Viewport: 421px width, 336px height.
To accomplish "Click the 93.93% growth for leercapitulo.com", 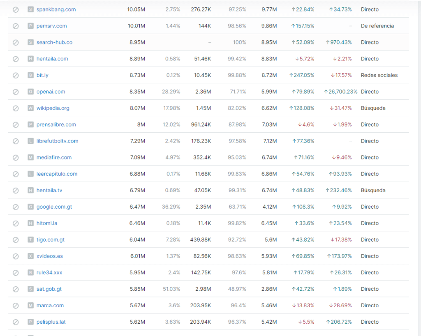I will click(x=340, y=174).
